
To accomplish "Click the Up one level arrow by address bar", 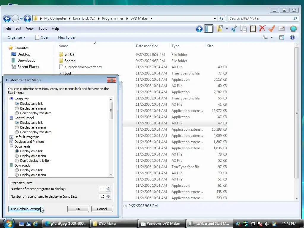I will [x=27, y=19].
